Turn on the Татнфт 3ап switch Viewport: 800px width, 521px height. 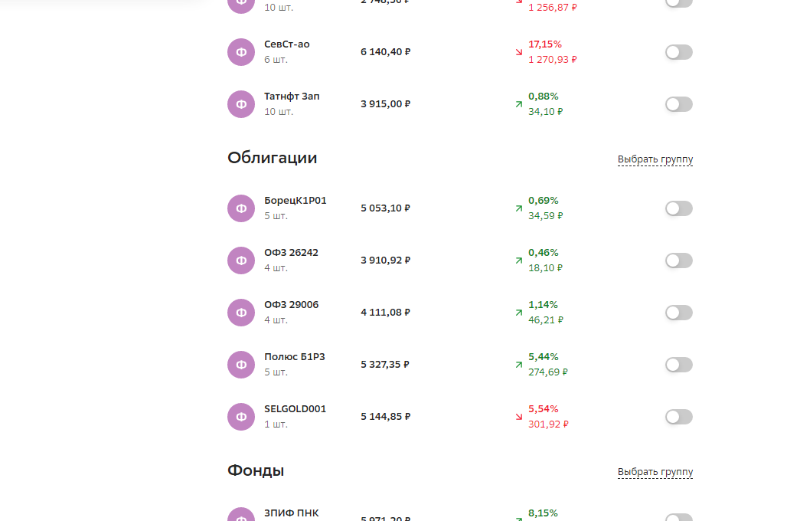click(678, 104)
